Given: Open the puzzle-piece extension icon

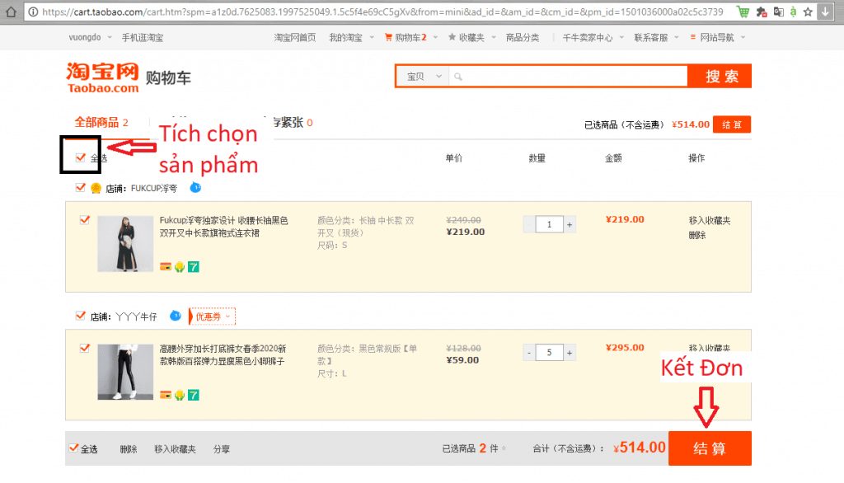Looking at the screenshot, I should (x=762, y=12).
